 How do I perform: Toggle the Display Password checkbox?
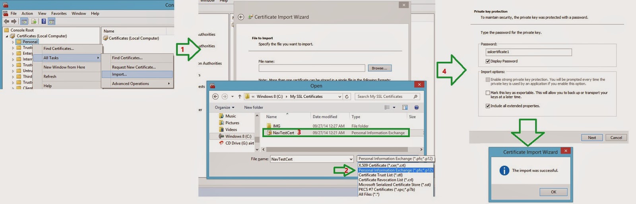488,61
